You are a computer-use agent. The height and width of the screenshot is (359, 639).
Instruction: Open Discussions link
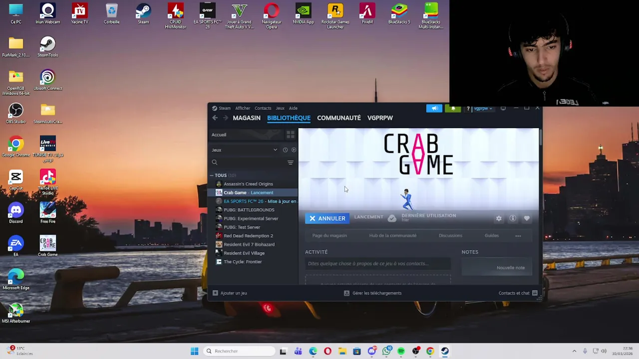coord(450,236)
